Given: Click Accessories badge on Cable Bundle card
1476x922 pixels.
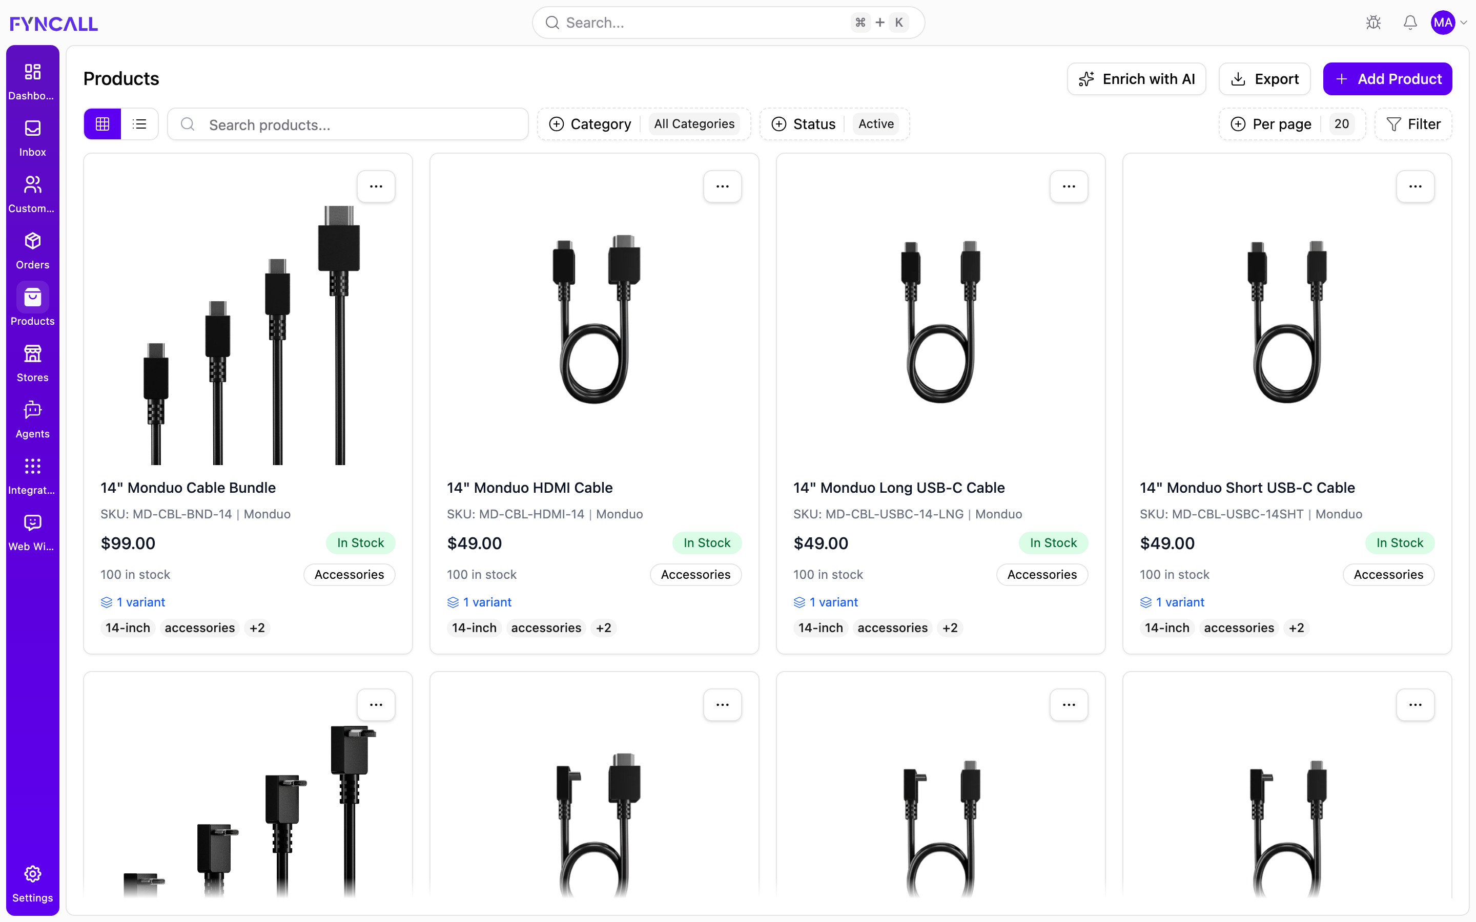Looking at the screenshot, I should [x=349, y=574].
